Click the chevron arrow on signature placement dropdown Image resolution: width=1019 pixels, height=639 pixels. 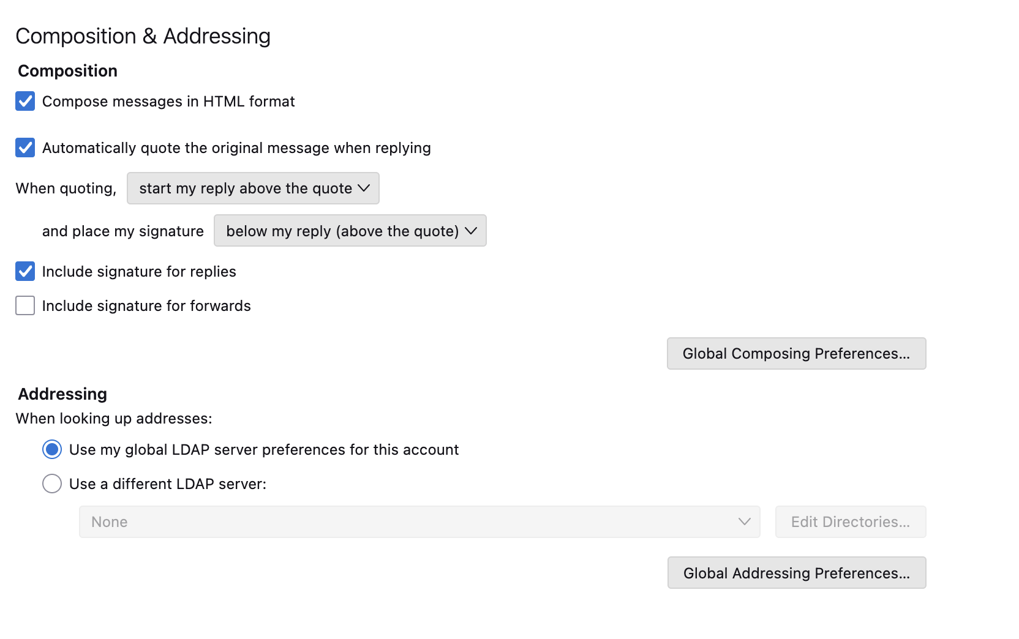point(471,231)
